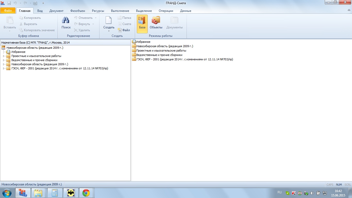The image size is (352, 198).
Task: Collapse the ribbon with the chevron
Action: 349,10
